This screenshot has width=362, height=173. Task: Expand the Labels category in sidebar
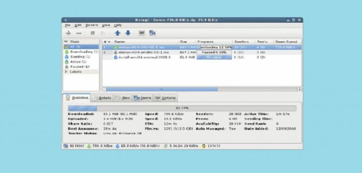(x=66, y=71)
